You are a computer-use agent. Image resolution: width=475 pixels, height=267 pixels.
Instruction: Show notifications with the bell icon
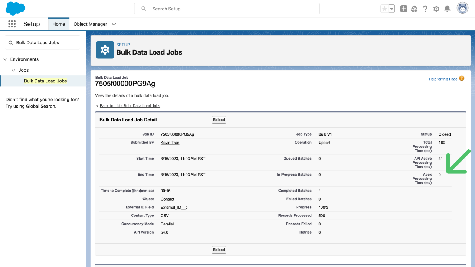click(448, 9)
